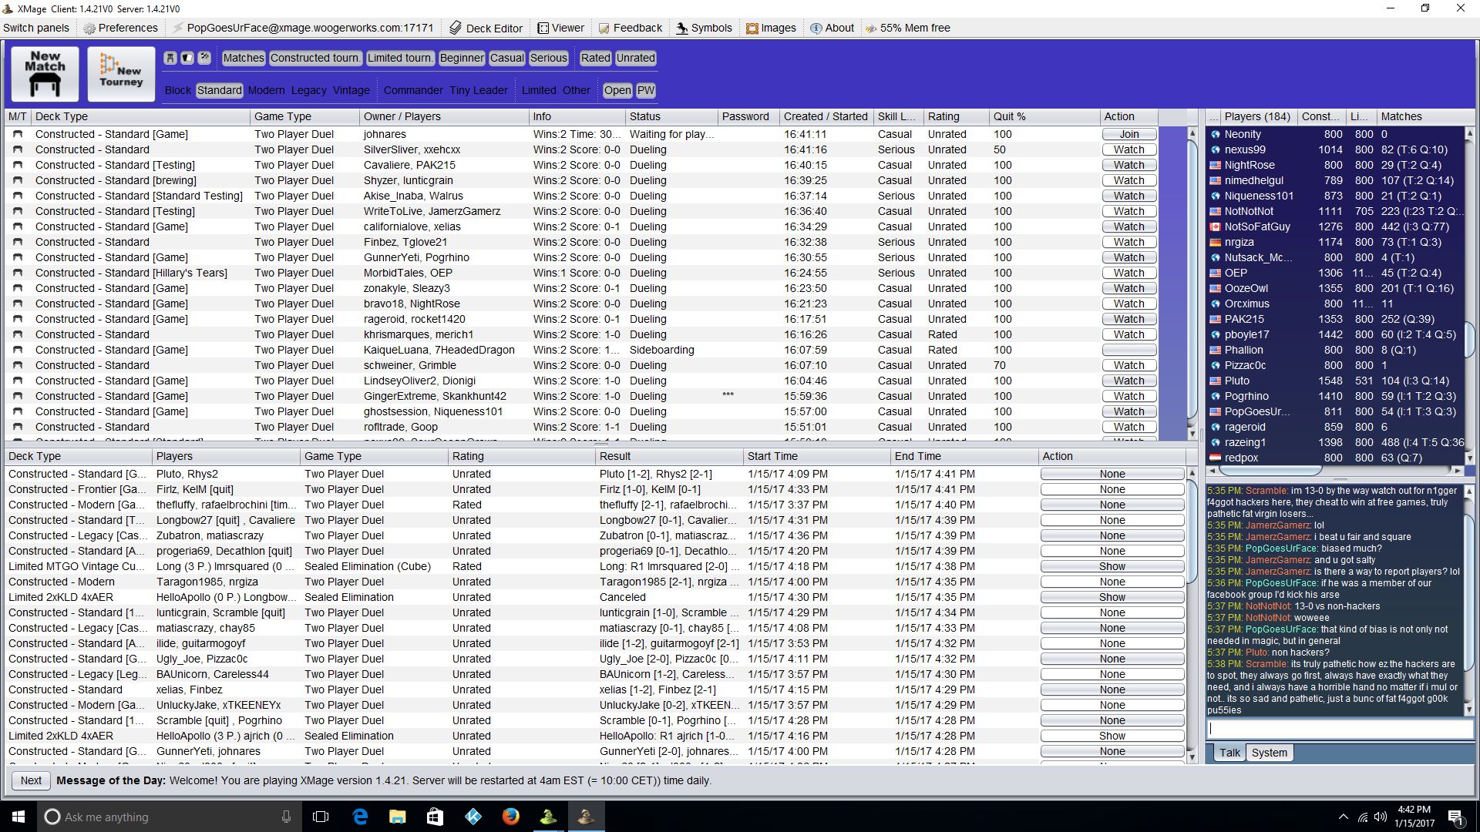Switch to the Talk chat tab
This screenshot has height=832, width=1480.
(x=1229, y=753)
